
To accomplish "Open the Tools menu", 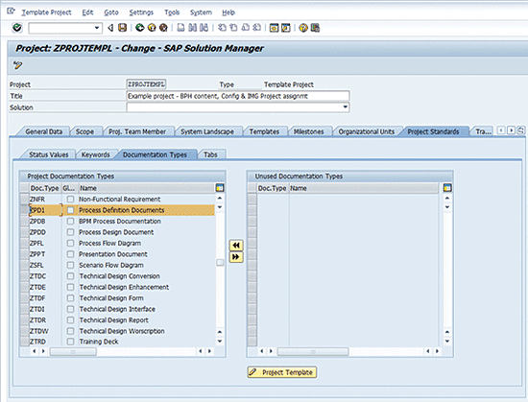I will point(172,12).
